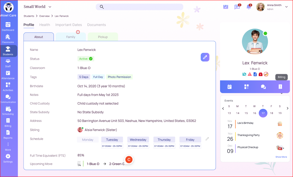
Task: Click the Billing icon in profile action bar
Action: coord(280,87)
